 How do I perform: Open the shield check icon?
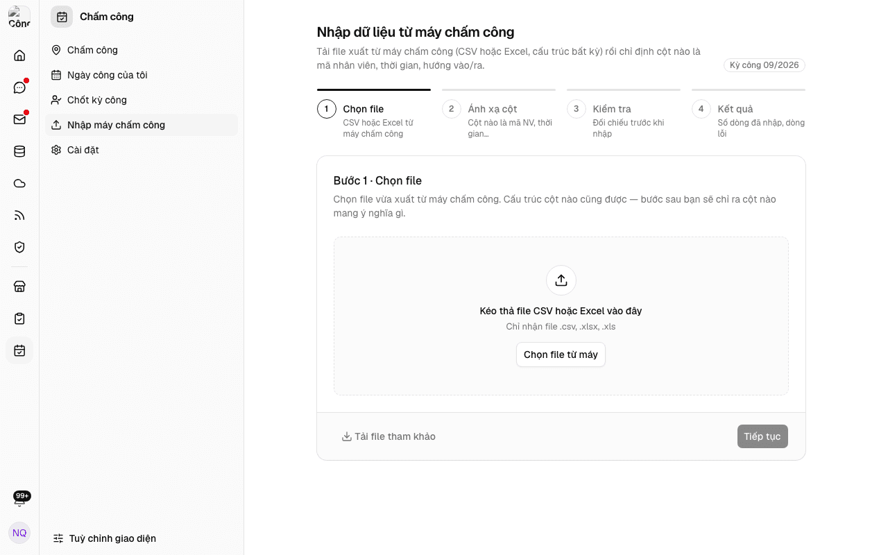(x=19, y=247)
